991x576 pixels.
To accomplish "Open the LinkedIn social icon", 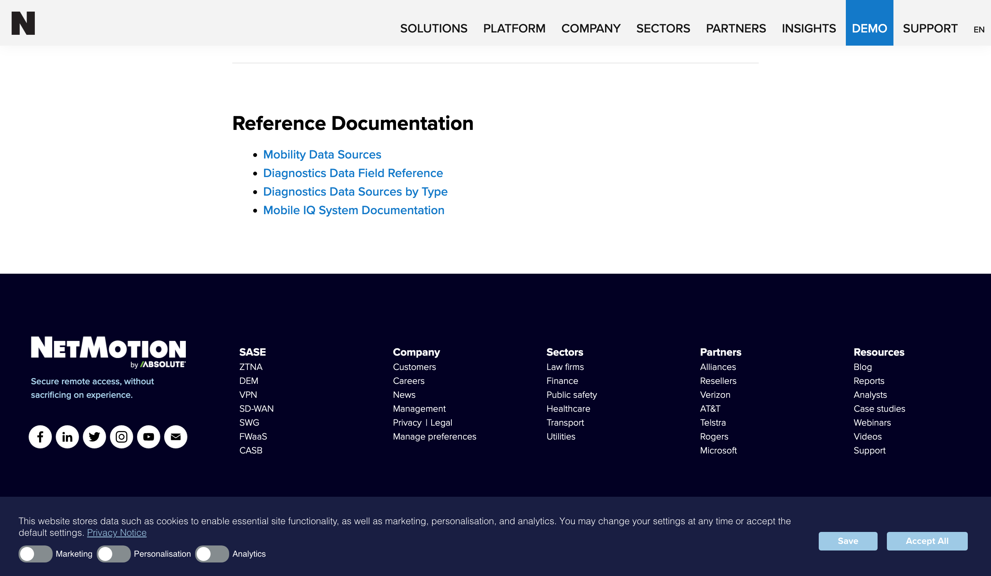I will click(67, 436).
